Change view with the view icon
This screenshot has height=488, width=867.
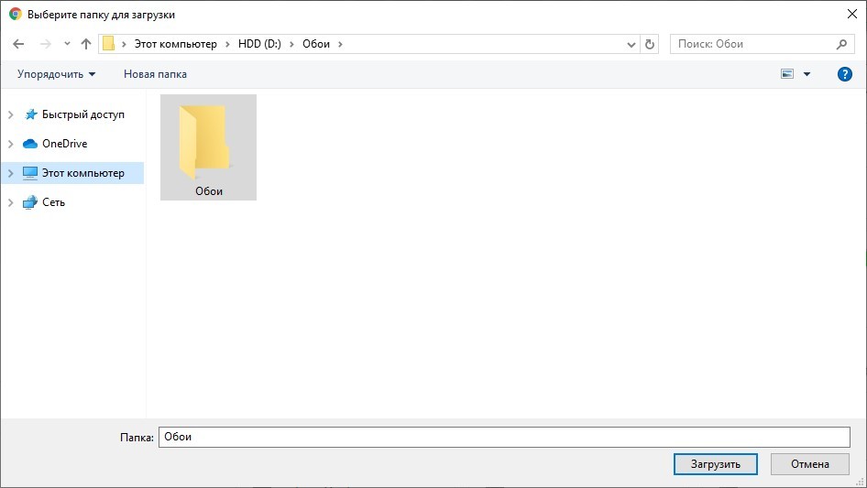click(x=787, y=74)
